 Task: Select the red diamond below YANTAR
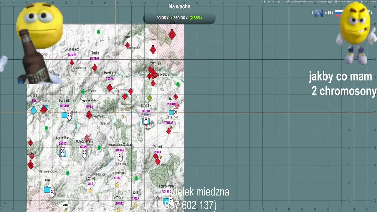coord(168,131)
